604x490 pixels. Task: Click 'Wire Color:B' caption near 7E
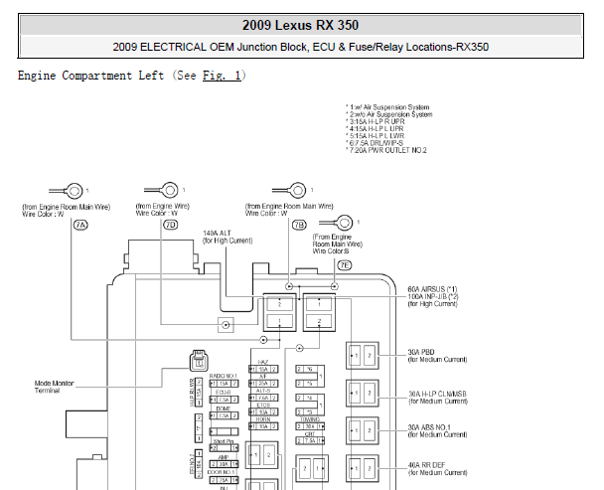(331, 251)
